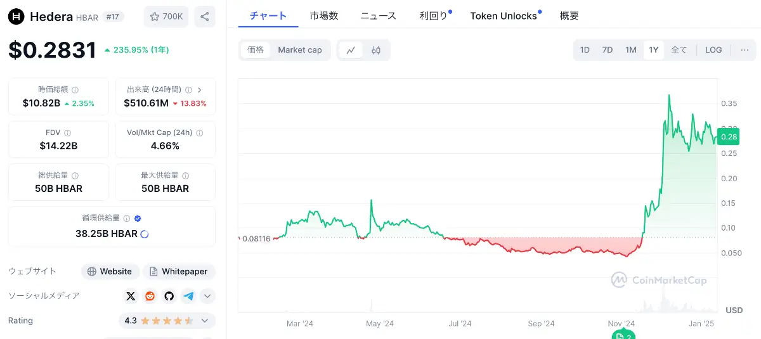Image resolution: width=761 pixels, height=339 pixels.
Task: Open the Whitepaper link
Action: 179,271
